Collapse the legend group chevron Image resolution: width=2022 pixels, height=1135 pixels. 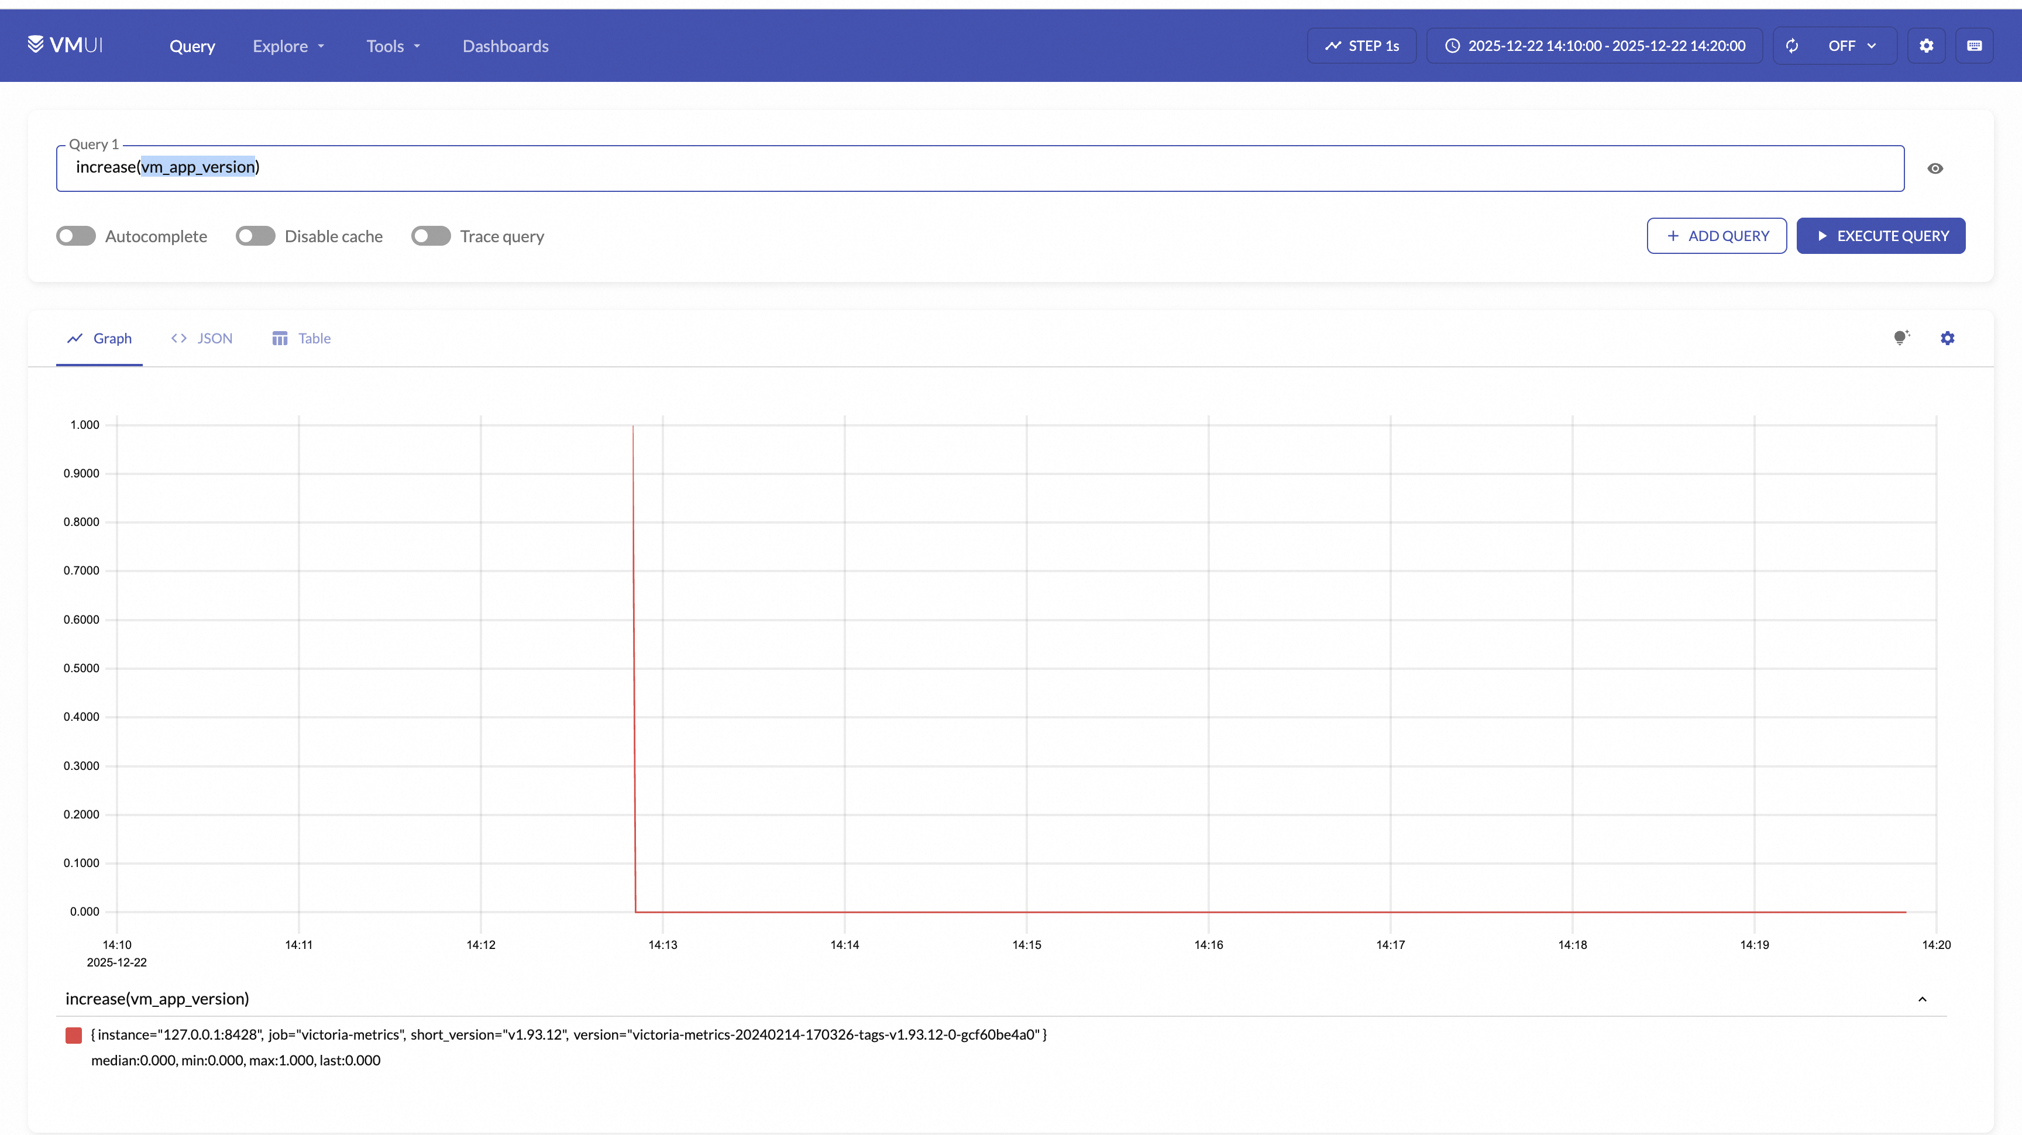[x=1923, y=999]
